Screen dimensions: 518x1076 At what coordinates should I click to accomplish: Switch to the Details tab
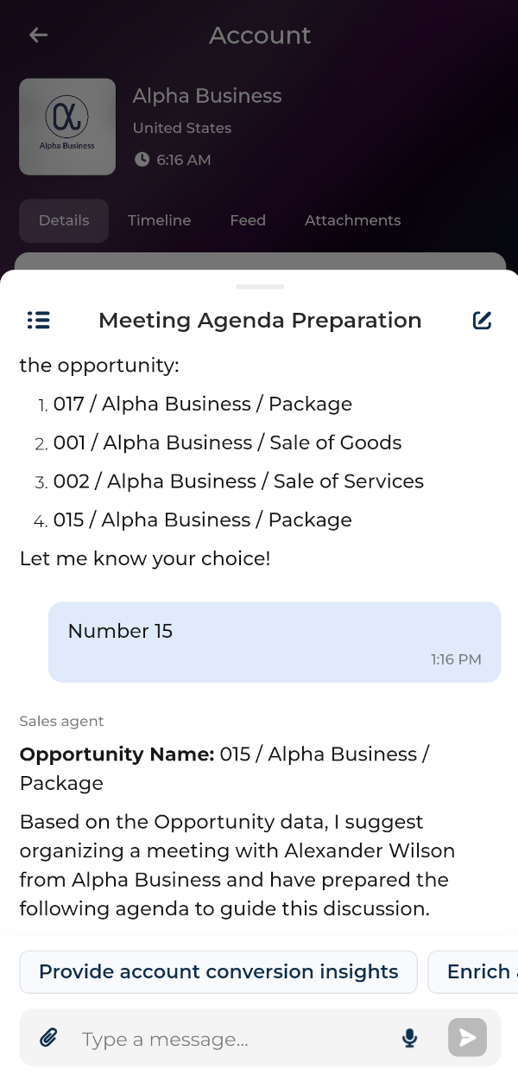click(x=64, y=220)
